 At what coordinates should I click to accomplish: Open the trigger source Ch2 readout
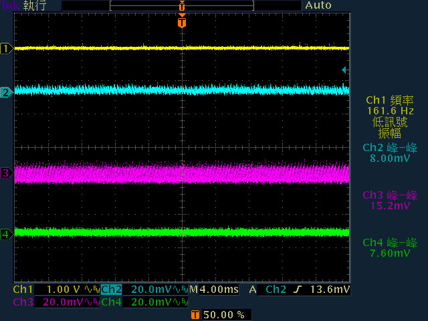pyautogui.click(x=276, y=290)
